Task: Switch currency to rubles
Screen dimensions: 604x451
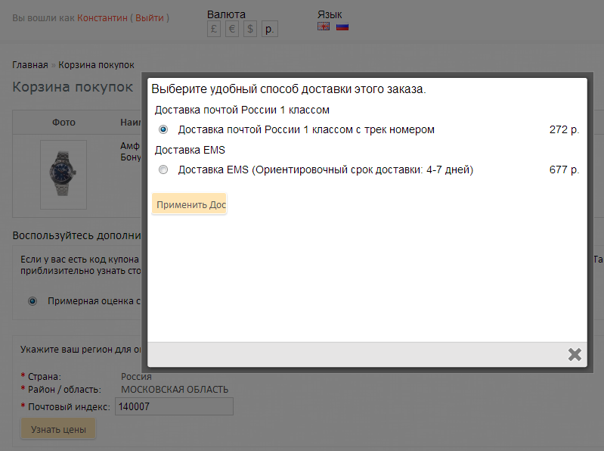Action: coord(270,29)
